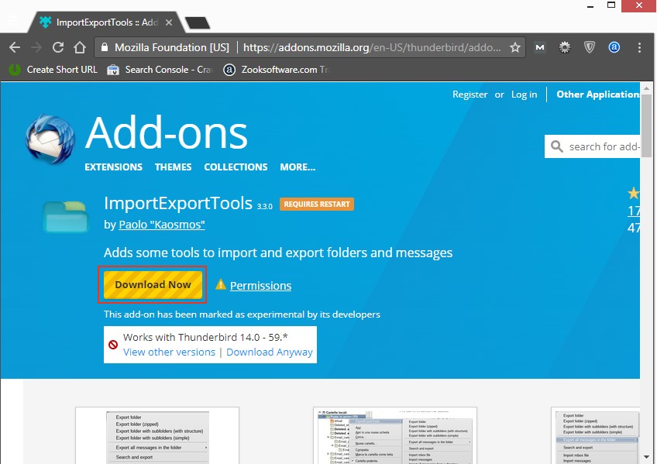Click the REQUIRES RESTART badge
657x464 pixels.
click(x=317, y=204)
